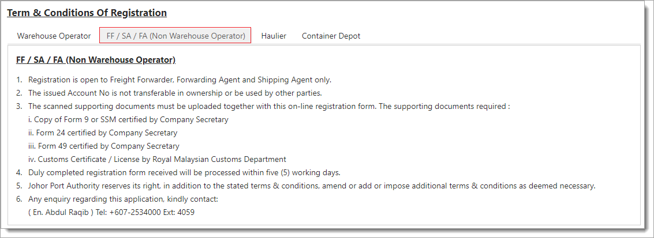The width and height of the screenshot is (654, 238).
Task: Click the Freight Forwarder eligibility line
Action: pyautogui.click(x=180, y=80)
